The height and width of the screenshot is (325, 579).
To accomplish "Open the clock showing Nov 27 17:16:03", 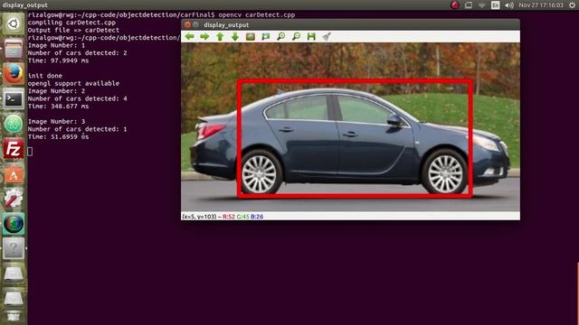I will (x=541, y=5).
